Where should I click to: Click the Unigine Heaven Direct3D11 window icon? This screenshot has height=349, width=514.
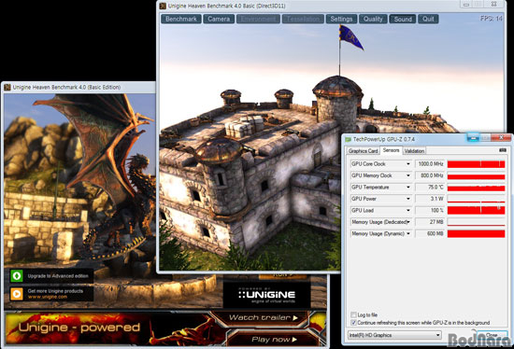pos(163,6)
